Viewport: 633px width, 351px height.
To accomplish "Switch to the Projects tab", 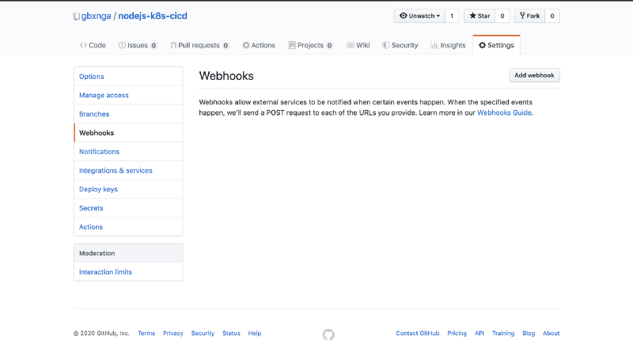I will pyautogui.click(x=310, y=45).
